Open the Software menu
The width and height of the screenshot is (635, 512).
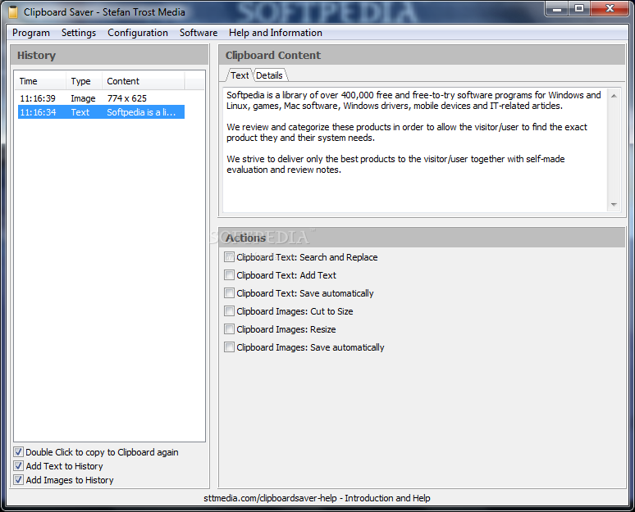(x=199, y=33)
